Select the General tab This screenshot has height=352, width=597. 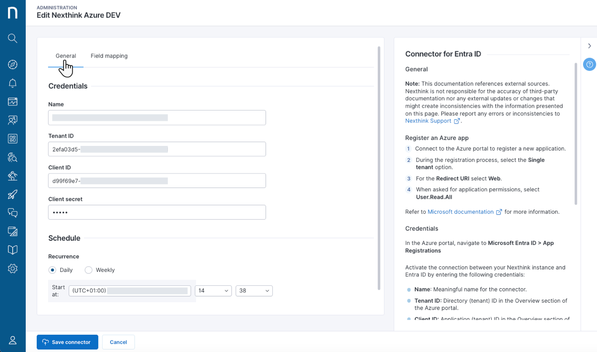pyautogui.click(x=66, y=55)
